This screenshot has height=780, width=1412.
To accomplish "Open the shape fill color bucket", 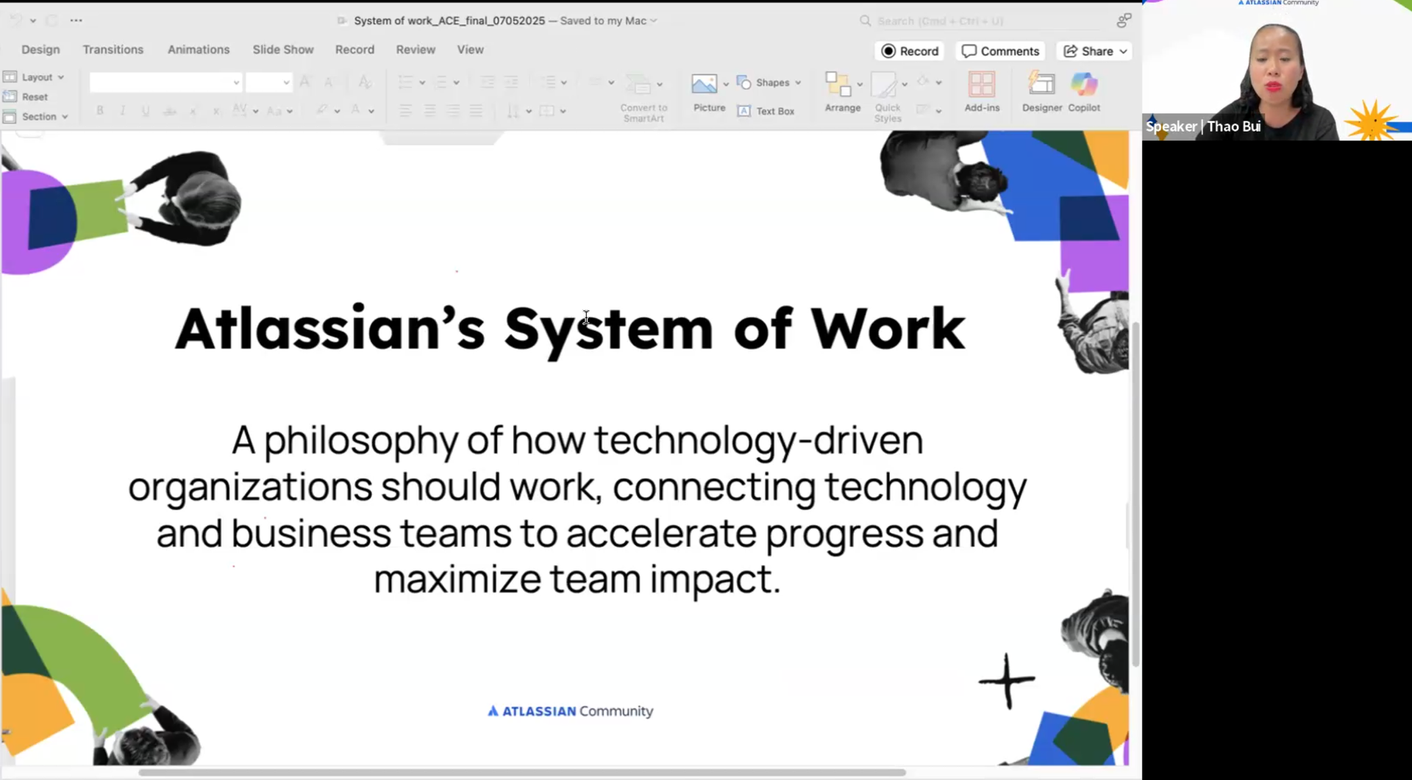I will [923, 82].
